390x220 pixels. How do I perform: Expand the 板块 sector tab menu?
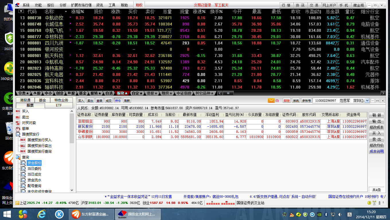click(x=122, y=93)
